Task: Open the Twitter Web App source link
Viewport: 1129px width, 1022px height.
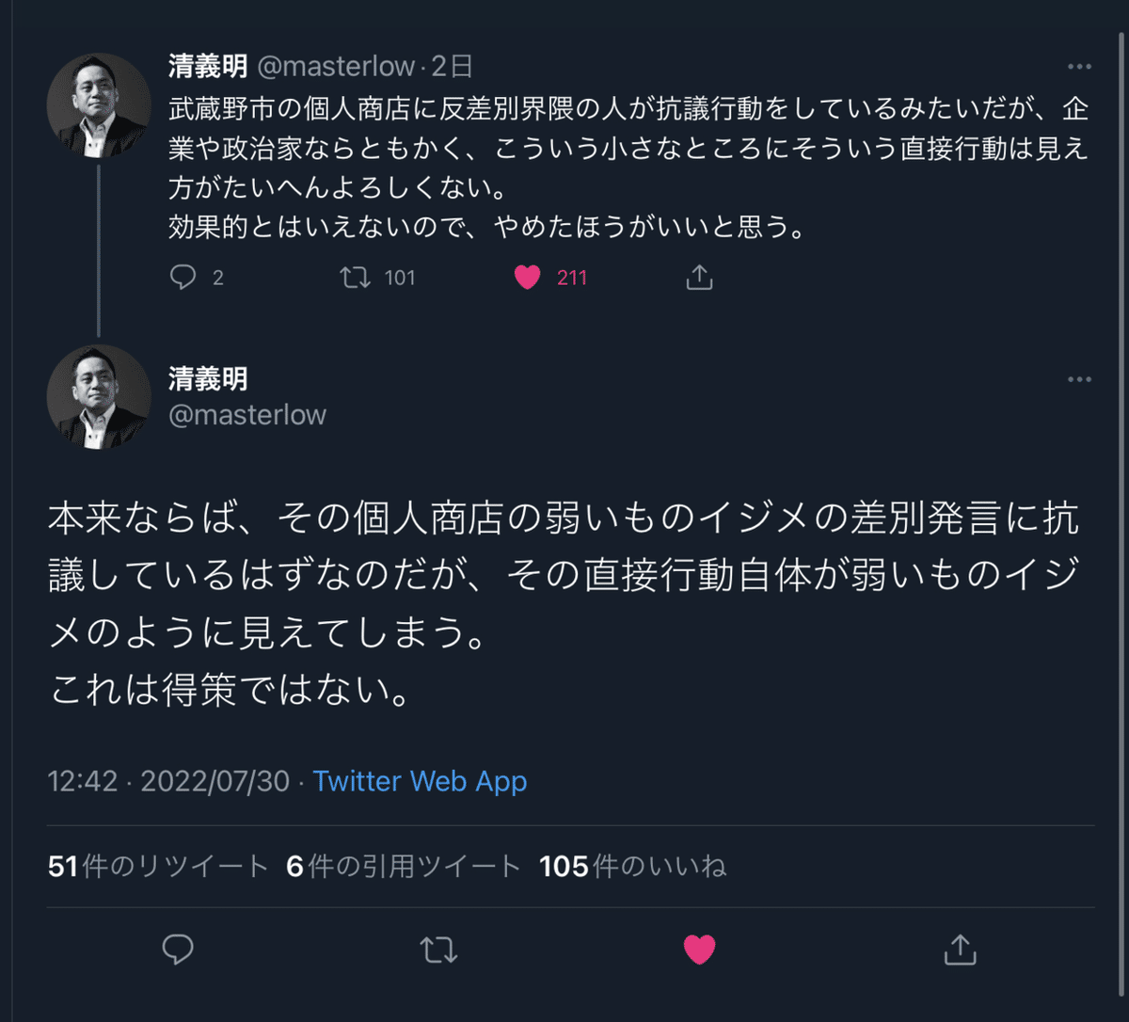Action: (x=420, y=781)
